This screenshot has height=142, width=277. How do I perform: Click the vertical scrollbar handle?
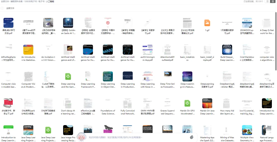(x=276, y=41)
